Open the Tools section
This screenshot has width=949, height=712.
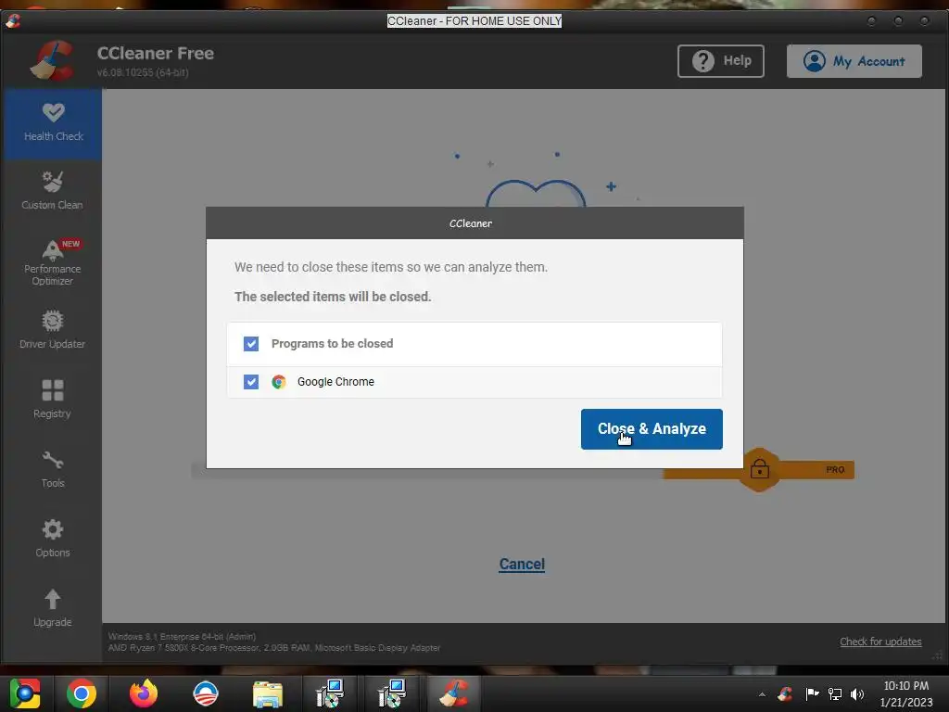pyautogui.click(x=53, y=469)
